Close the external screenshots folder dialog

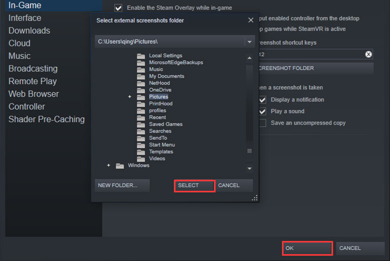click(251, 20)
